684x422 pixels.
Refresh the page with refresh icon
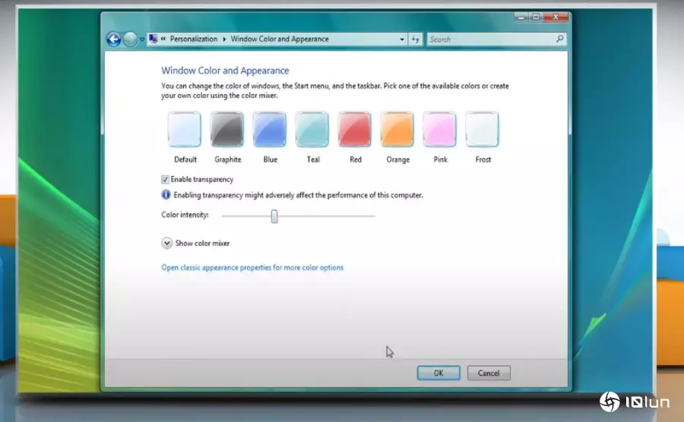pos(415,39)
